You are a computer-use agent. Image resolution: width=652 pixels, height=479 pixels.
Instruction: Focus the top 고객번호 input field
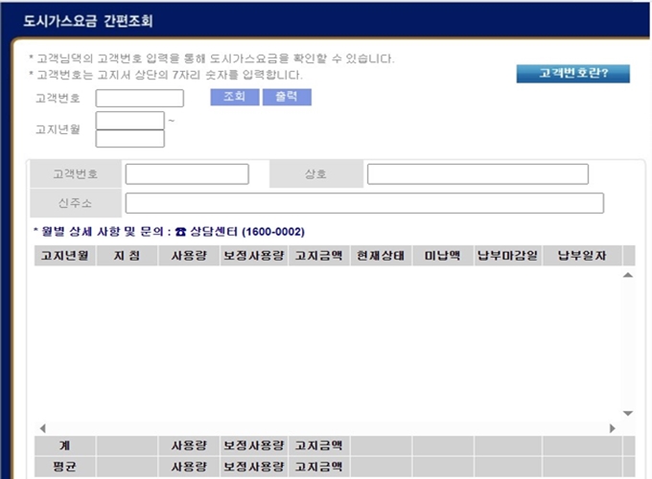pyautogui.click(x=140, y=98)
